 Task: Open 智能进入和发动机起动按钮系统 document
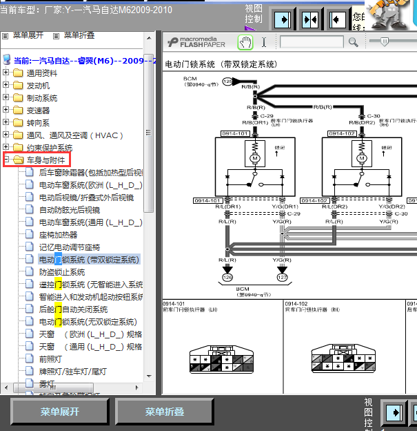(91, 297)
